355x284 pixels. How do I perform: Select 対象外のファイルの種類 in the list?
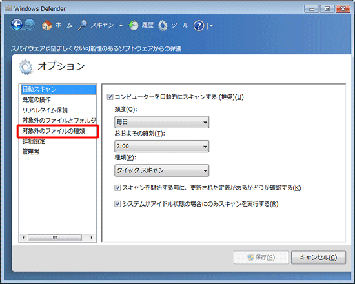coord(54,131)
